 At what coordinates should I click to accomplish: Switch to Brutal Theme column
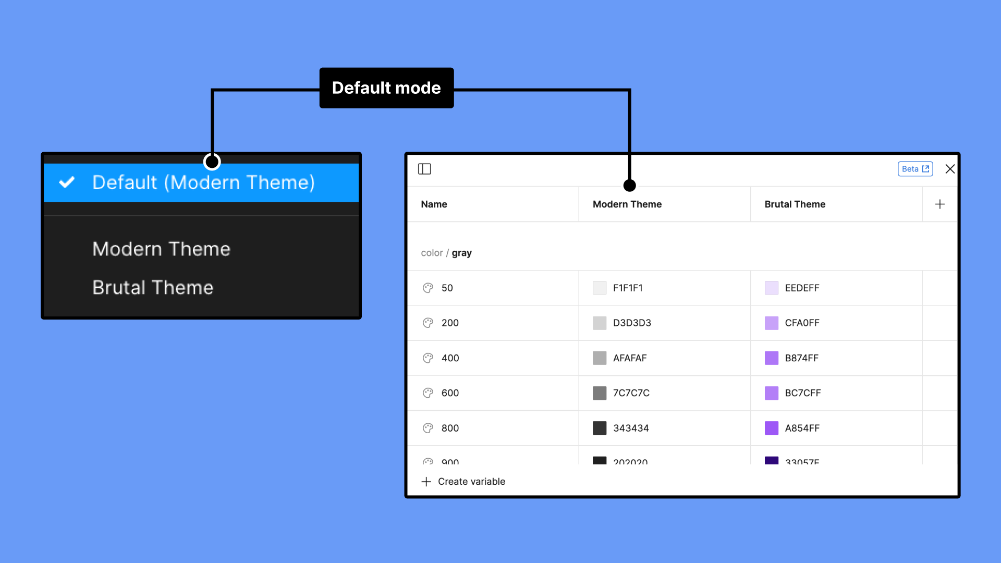point(795,203)
